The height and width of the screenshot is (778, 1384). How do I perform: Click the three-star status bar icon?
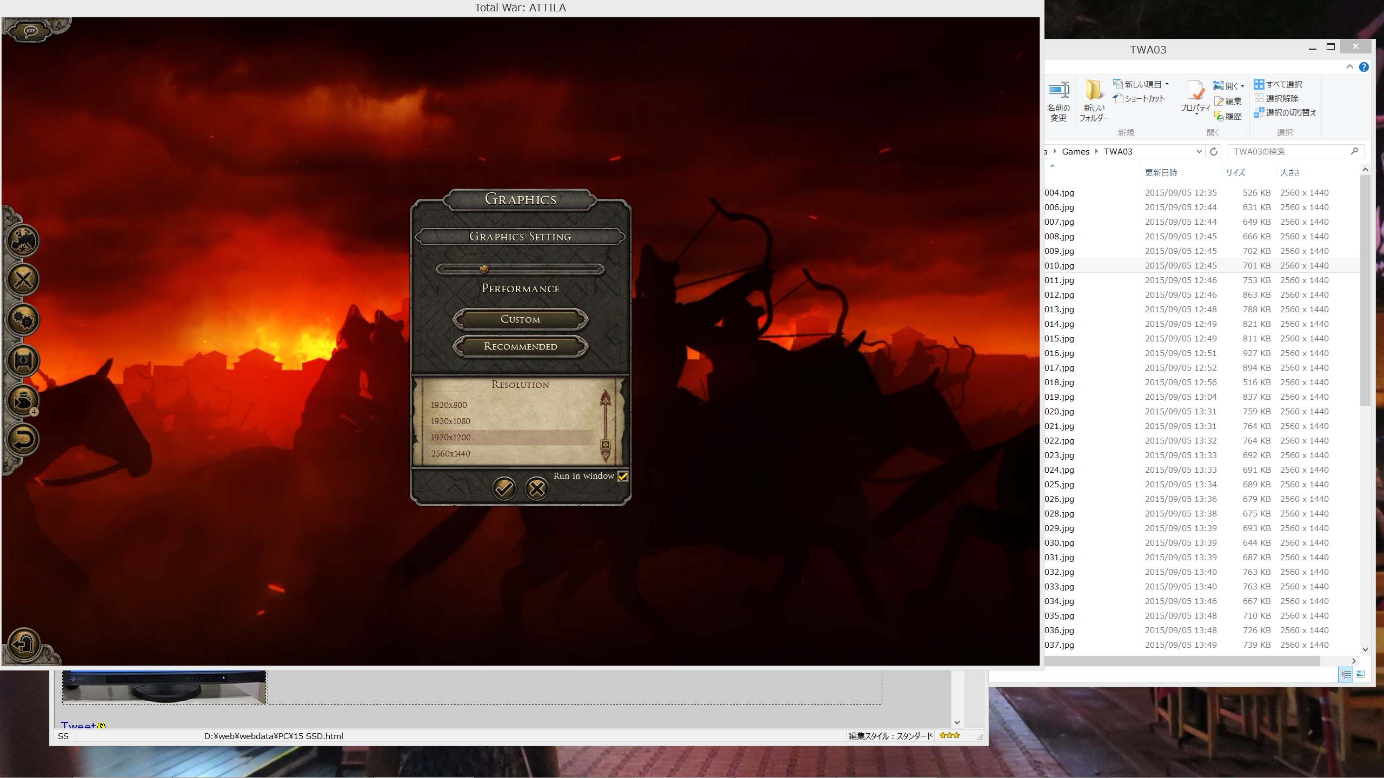click(949, 735)
